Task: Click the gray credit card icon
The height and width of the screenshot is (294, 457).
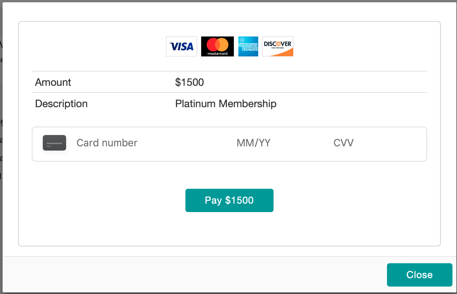Action: click(x=54, y=143)
